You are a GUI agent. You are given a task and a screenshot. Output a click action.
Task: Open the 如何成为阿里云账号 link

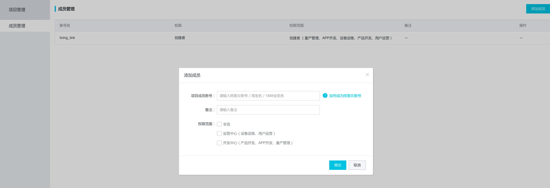[345, 96]
